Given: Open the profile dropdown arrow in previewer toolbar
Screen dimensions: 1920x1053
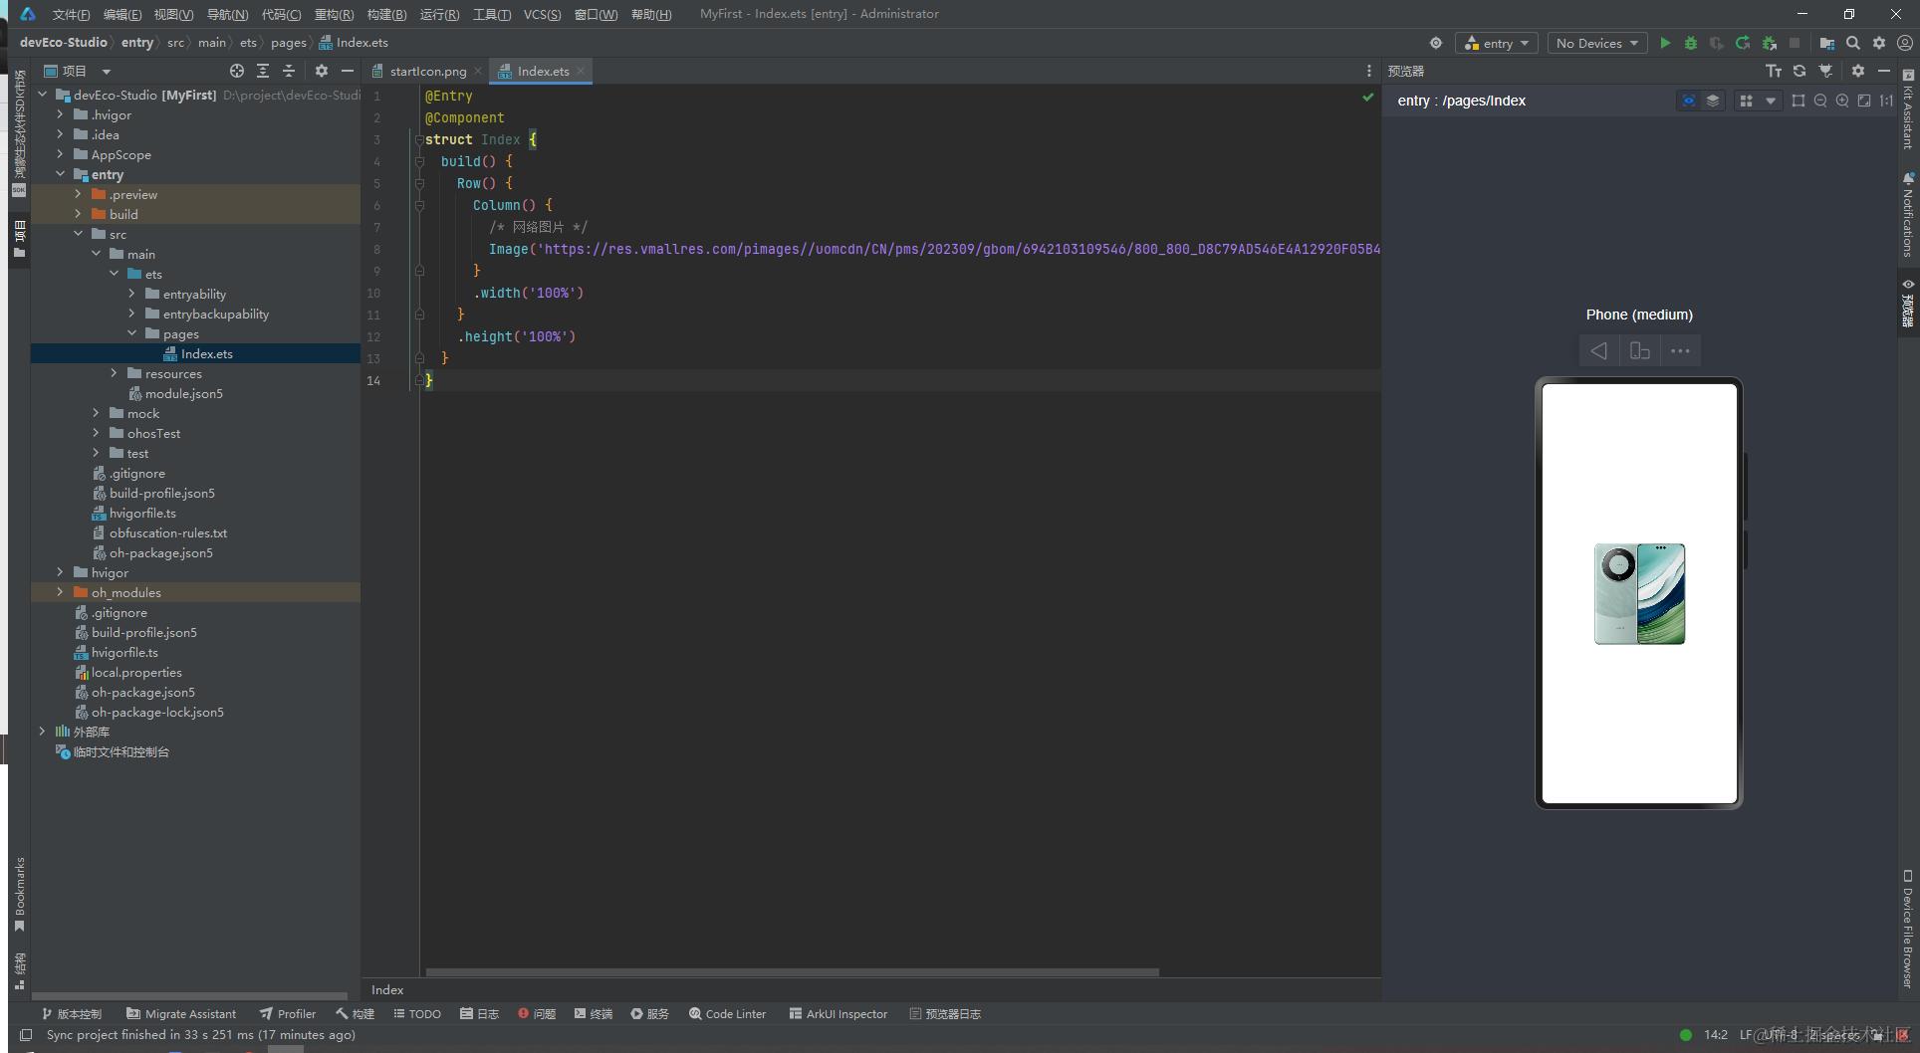Looking at the screenshot, I should 1771,101.
